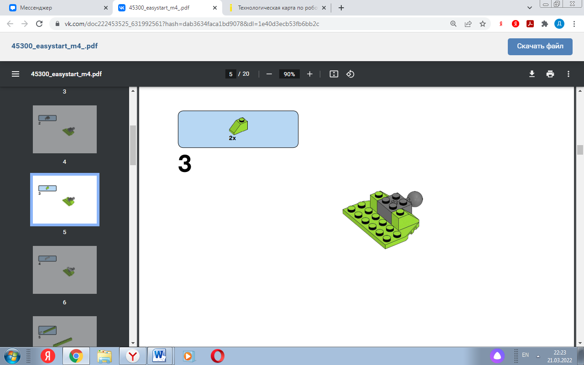Click the document vertical scrollbar handle

tap(580, 150)
